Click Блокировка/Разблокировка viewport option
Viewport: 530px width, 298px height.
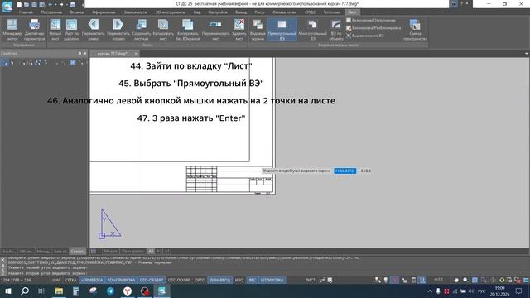tap(373, 28)
